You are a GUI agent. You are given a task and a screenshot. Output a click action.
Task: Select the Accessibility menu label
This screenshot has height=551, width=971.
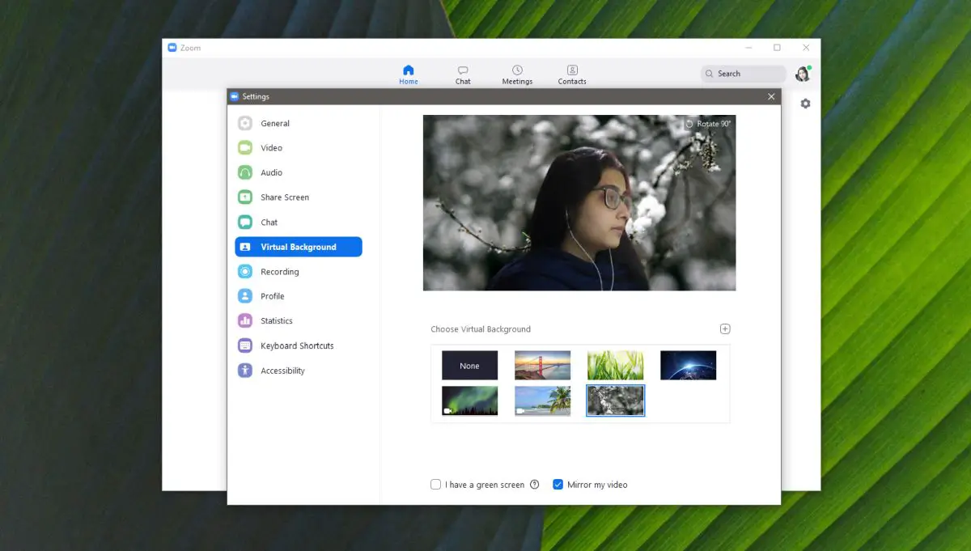tap(282, 371)
